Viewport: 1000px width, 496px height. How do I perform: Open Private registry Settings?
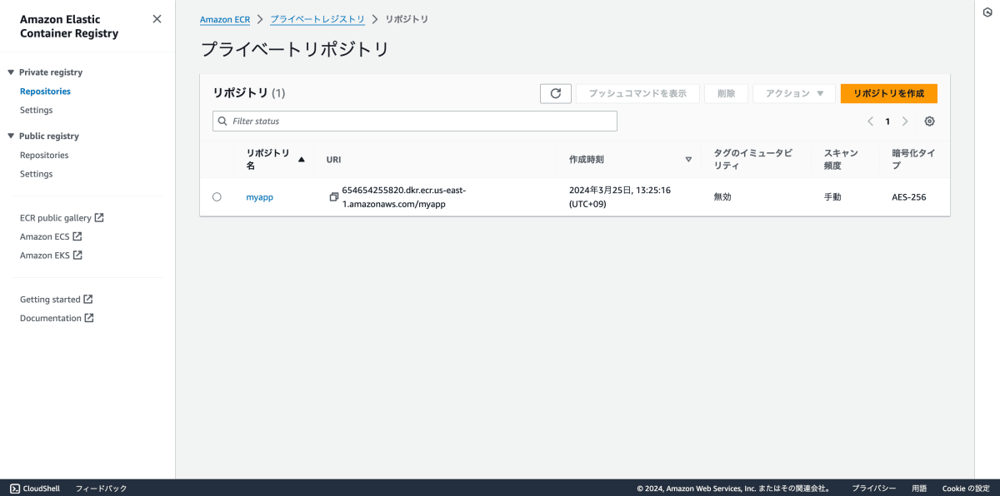(x=36, y=110)
